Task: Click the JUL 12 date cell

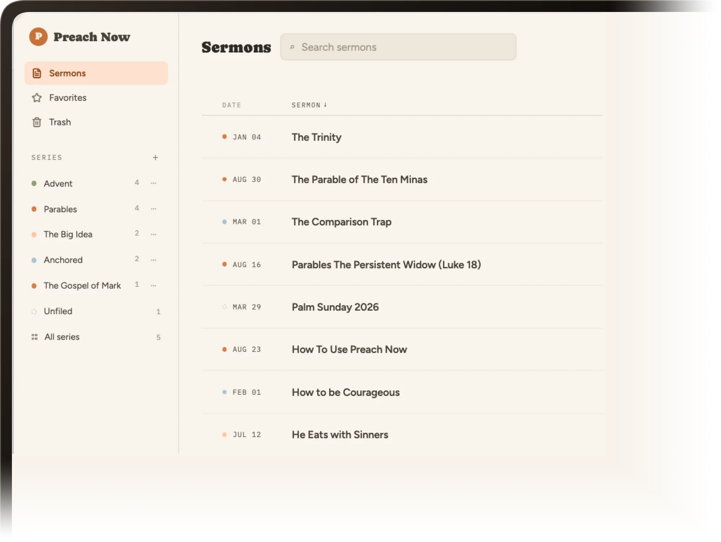Action: pos(247,435)
